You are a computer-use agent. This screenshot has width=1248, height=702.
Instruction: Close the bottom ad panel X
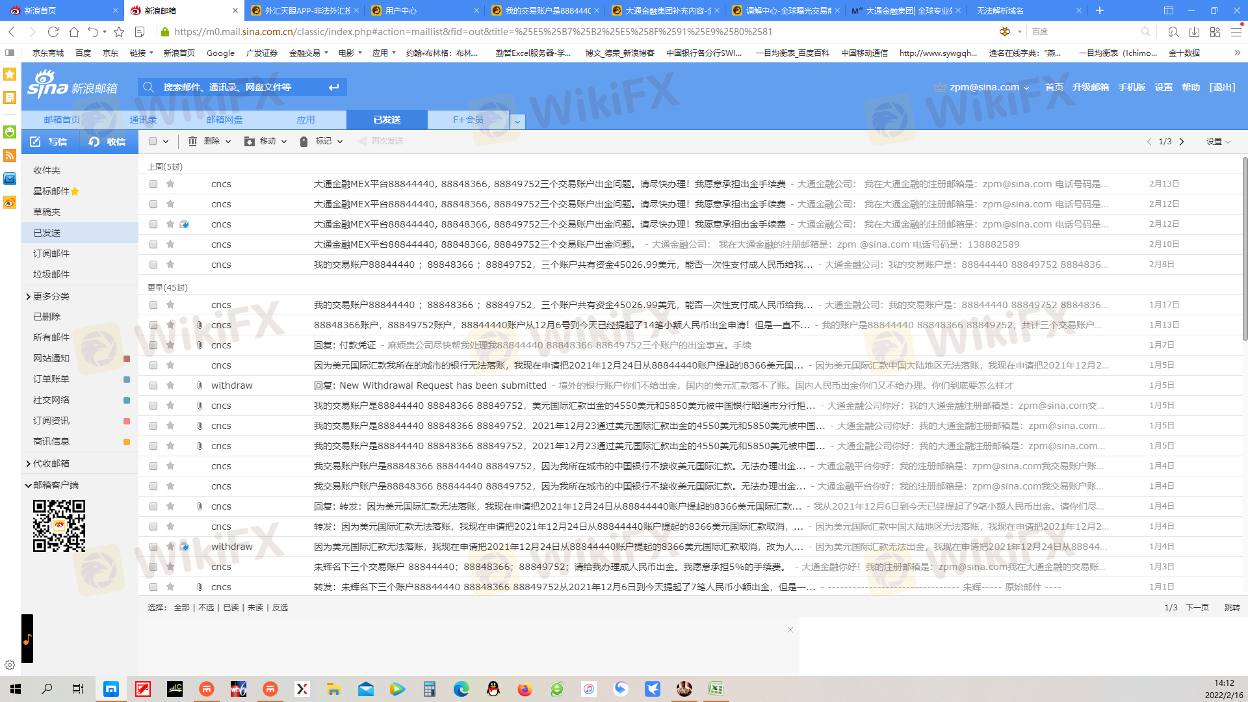click(x=790, y=630)
